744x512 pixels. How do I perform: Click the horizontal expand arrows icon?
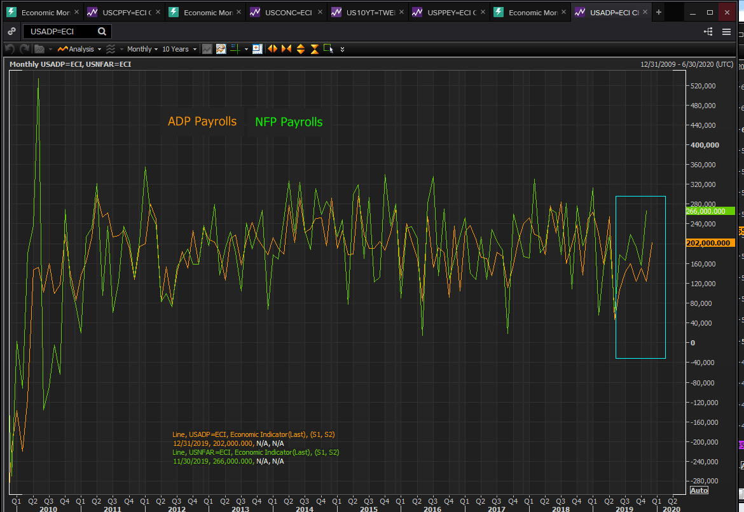[x=272, y=49]
